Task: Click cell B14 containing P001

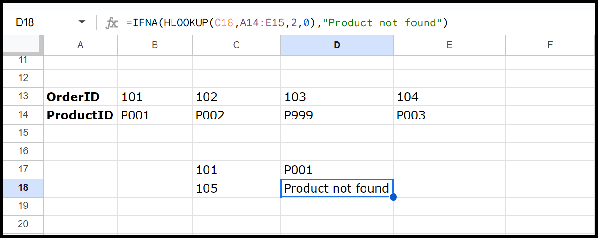Action: pos(155,115)
